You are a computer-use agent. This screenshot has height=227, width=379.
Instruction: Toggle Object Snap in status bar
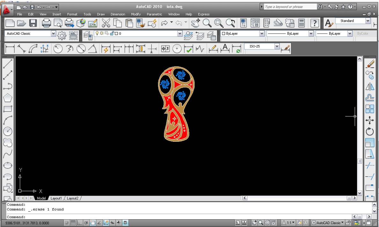click(x=93, y=223)
